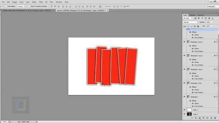The image size is (219, 123).
Task: Open the Window menu
Action: (x=59, y=2)
